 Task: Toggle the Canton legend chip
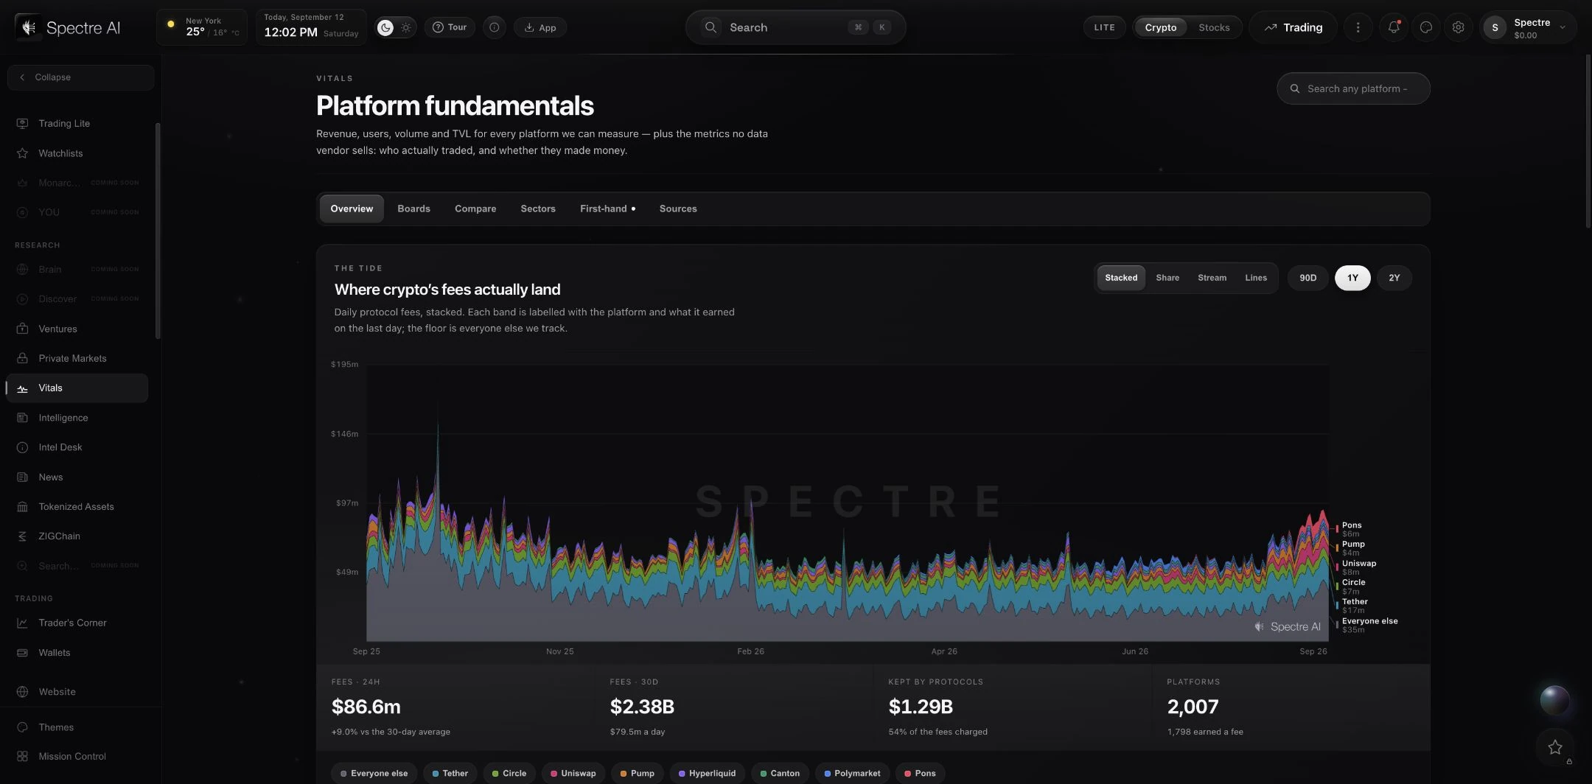point(781,773)
